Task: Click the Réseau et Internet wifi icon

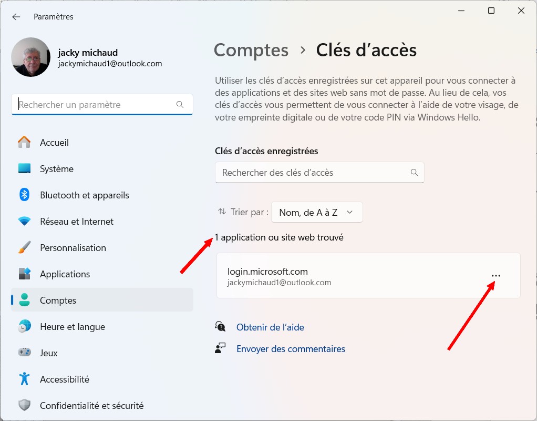Action: point(24,221)
